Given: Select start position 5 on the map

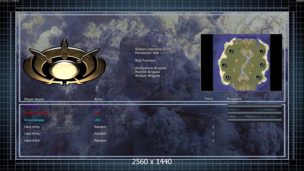Looking at the screenshot, I should tap(224, 65).
